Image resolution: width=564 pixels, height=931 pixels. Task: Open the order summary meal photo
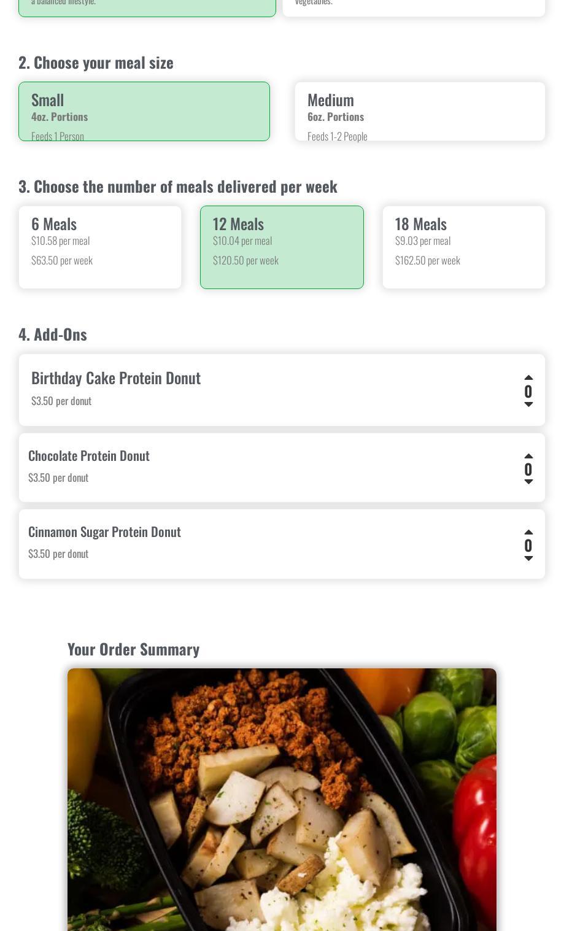(x=282, y=799)
